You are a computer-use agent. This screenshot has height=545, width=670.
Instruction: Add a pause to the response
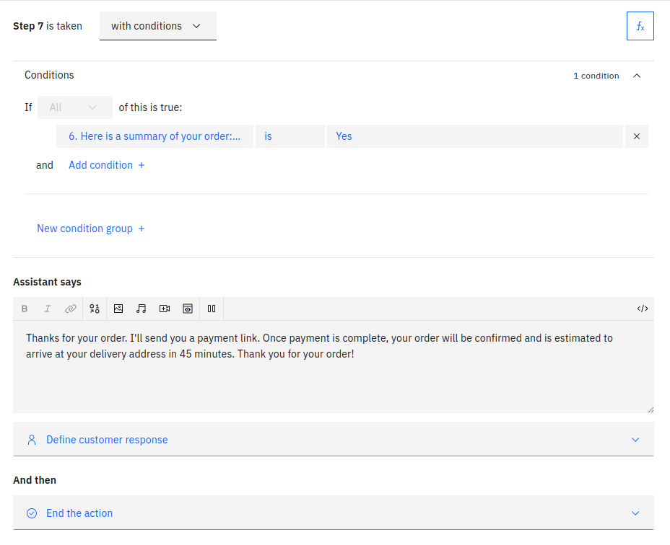coord(212,309)
